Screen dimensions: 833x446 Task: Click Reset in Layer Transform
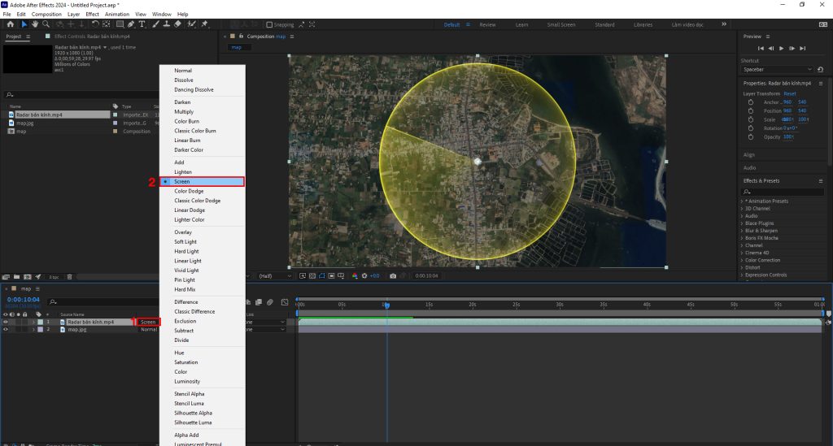tap(790, 93)
